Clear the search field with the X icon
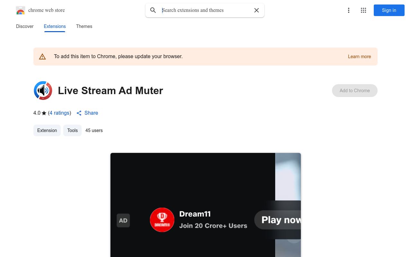Image resolution: width=411 pixels, height=257 pixels. pyautogui.click(x=257, y=10)
